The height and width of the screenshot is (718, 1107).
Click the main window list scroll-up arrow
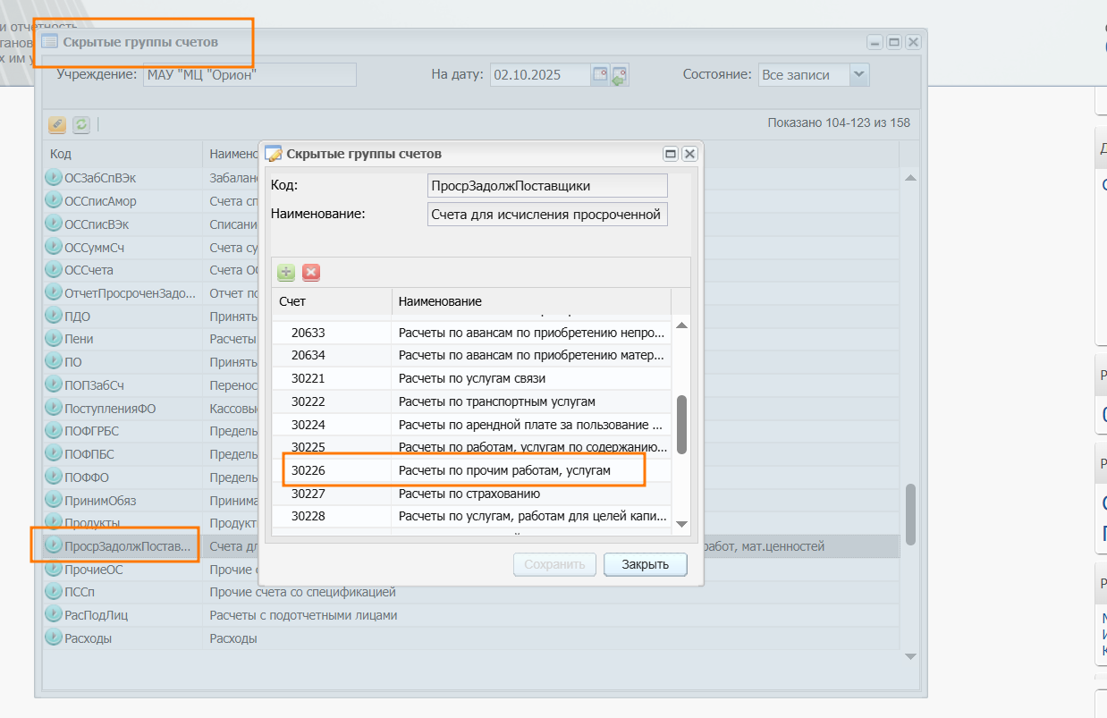tap(910, 178)
